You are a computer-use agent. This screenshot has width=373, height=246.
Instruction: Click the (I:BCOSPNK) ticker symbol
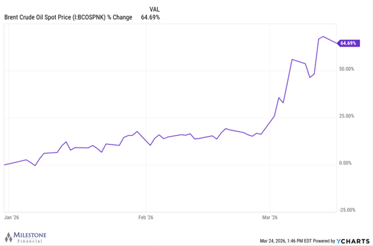pyautogui.click(x=87, y=17)
